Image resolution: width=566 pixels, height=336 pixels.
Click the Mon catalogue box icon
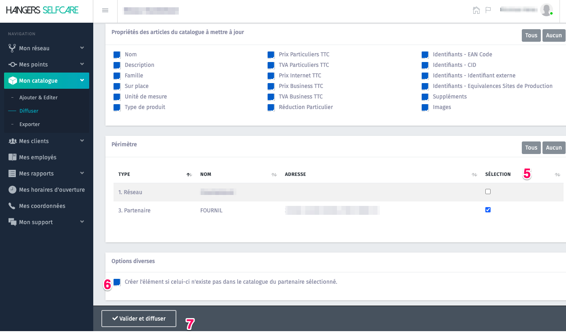13,81
